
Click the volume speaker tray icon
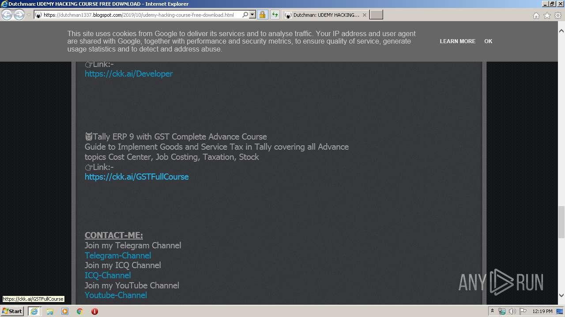512,312
